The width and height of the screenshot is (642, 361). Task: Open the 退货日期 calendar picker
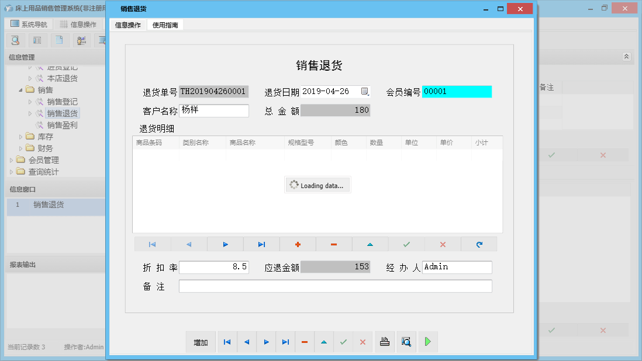point(365,92)
